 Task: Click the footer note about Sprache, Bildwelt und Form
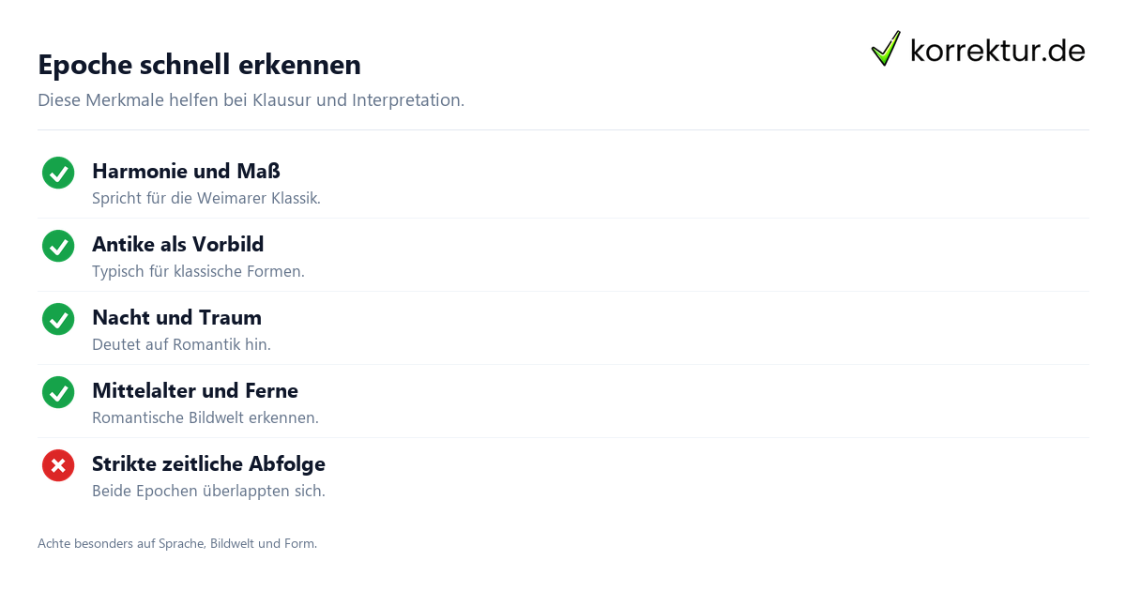pyautogui.click(x=177, y=543)
